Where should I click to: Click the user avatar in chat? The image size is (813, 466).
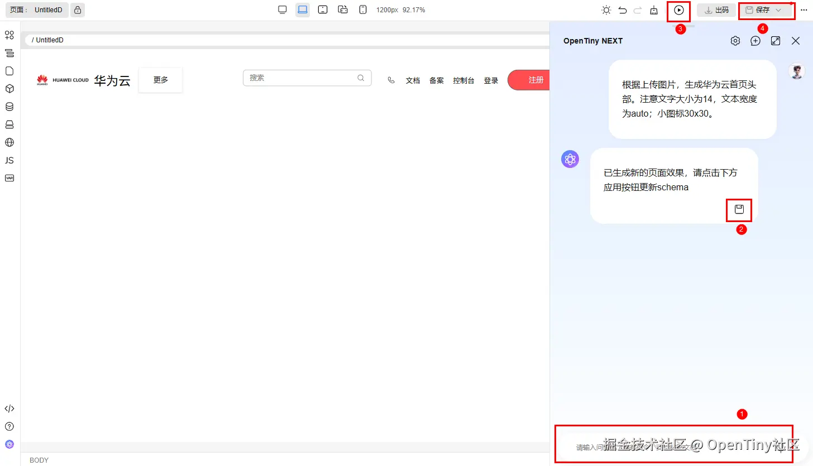[x=797, y=71]
